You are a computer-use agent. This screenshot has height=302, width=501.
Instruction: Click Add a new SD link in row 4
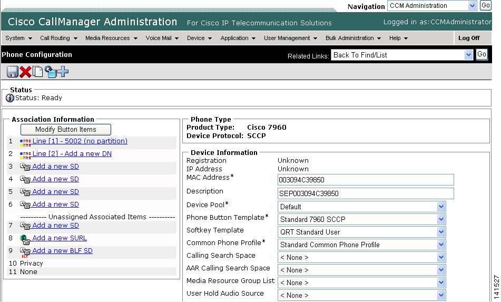coord(56,179)
